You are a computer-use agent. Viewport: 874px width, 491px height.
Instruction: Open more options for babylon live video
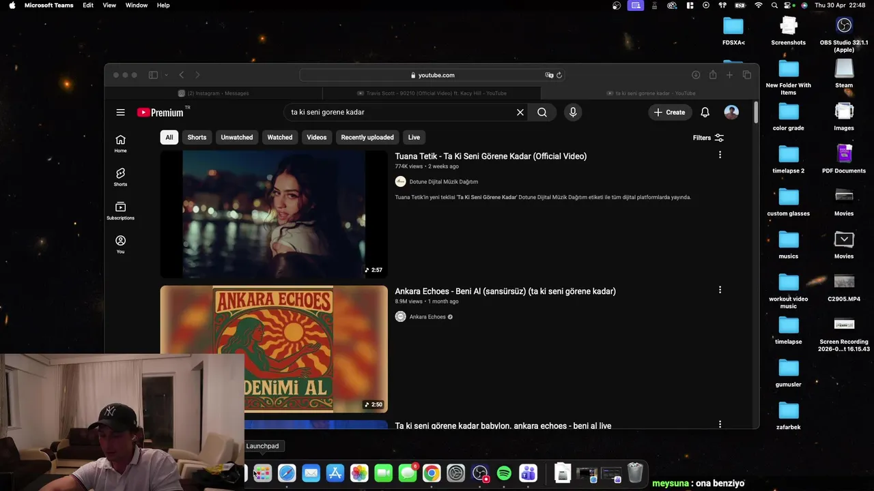[x=720, y=424]
